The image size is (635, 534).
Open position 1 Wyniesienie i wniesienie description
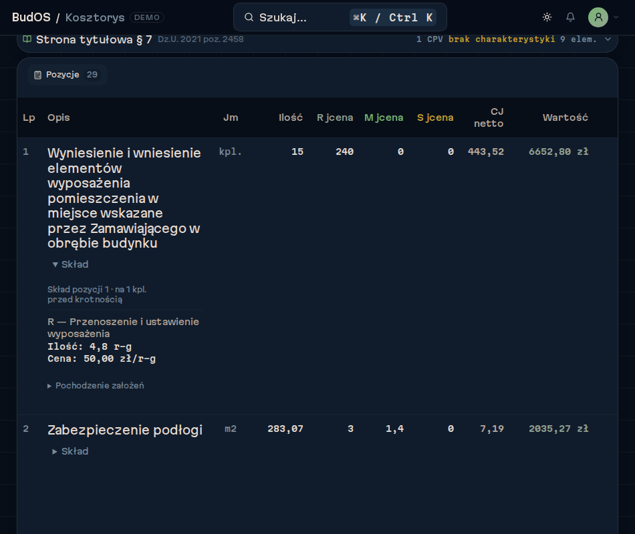(124, 198)
